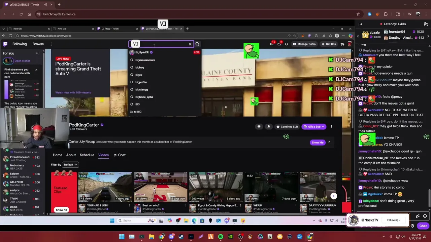Click the Manage Turbo button

pyautogui.click(x=304, y=44)
